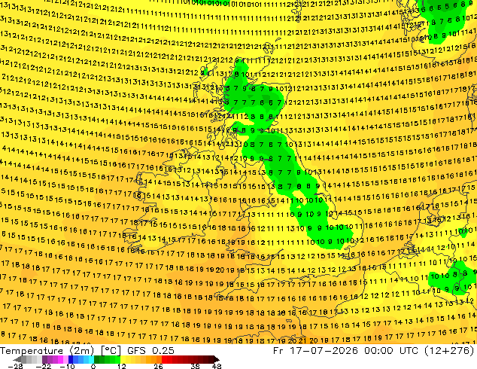Click the "12" legend scale value
Viewport: 477px width, 369px height.
click(122, 366)
